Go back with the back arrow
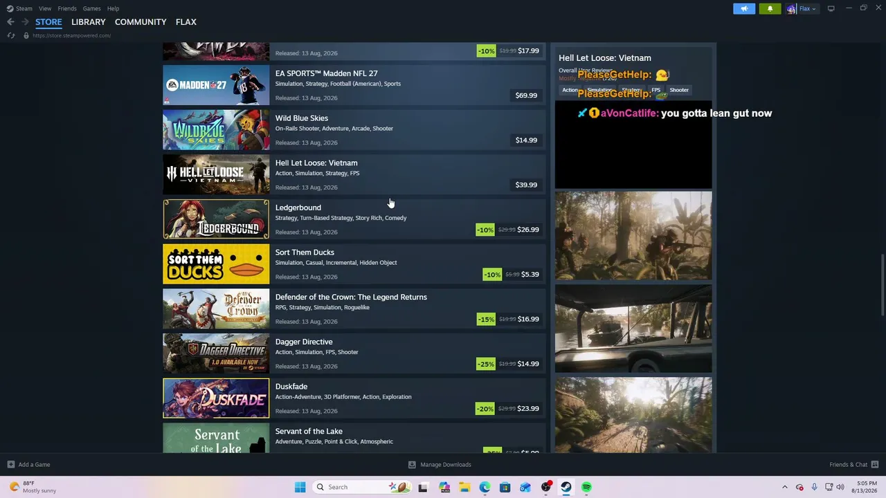 (10, 22)
